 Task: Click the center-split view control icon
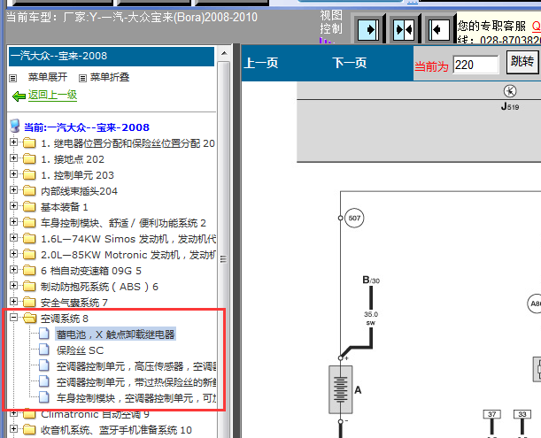[404, 30]
